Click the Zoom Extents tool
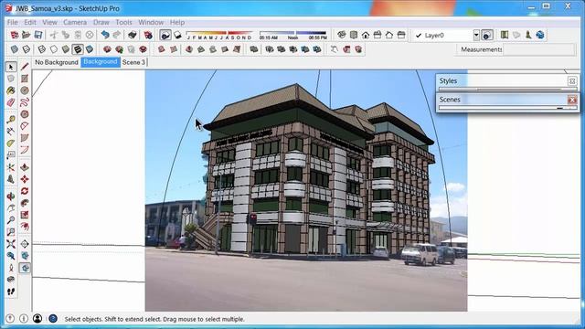The width and height of the screenshot is (585, 329). click(x=11, y=244)
